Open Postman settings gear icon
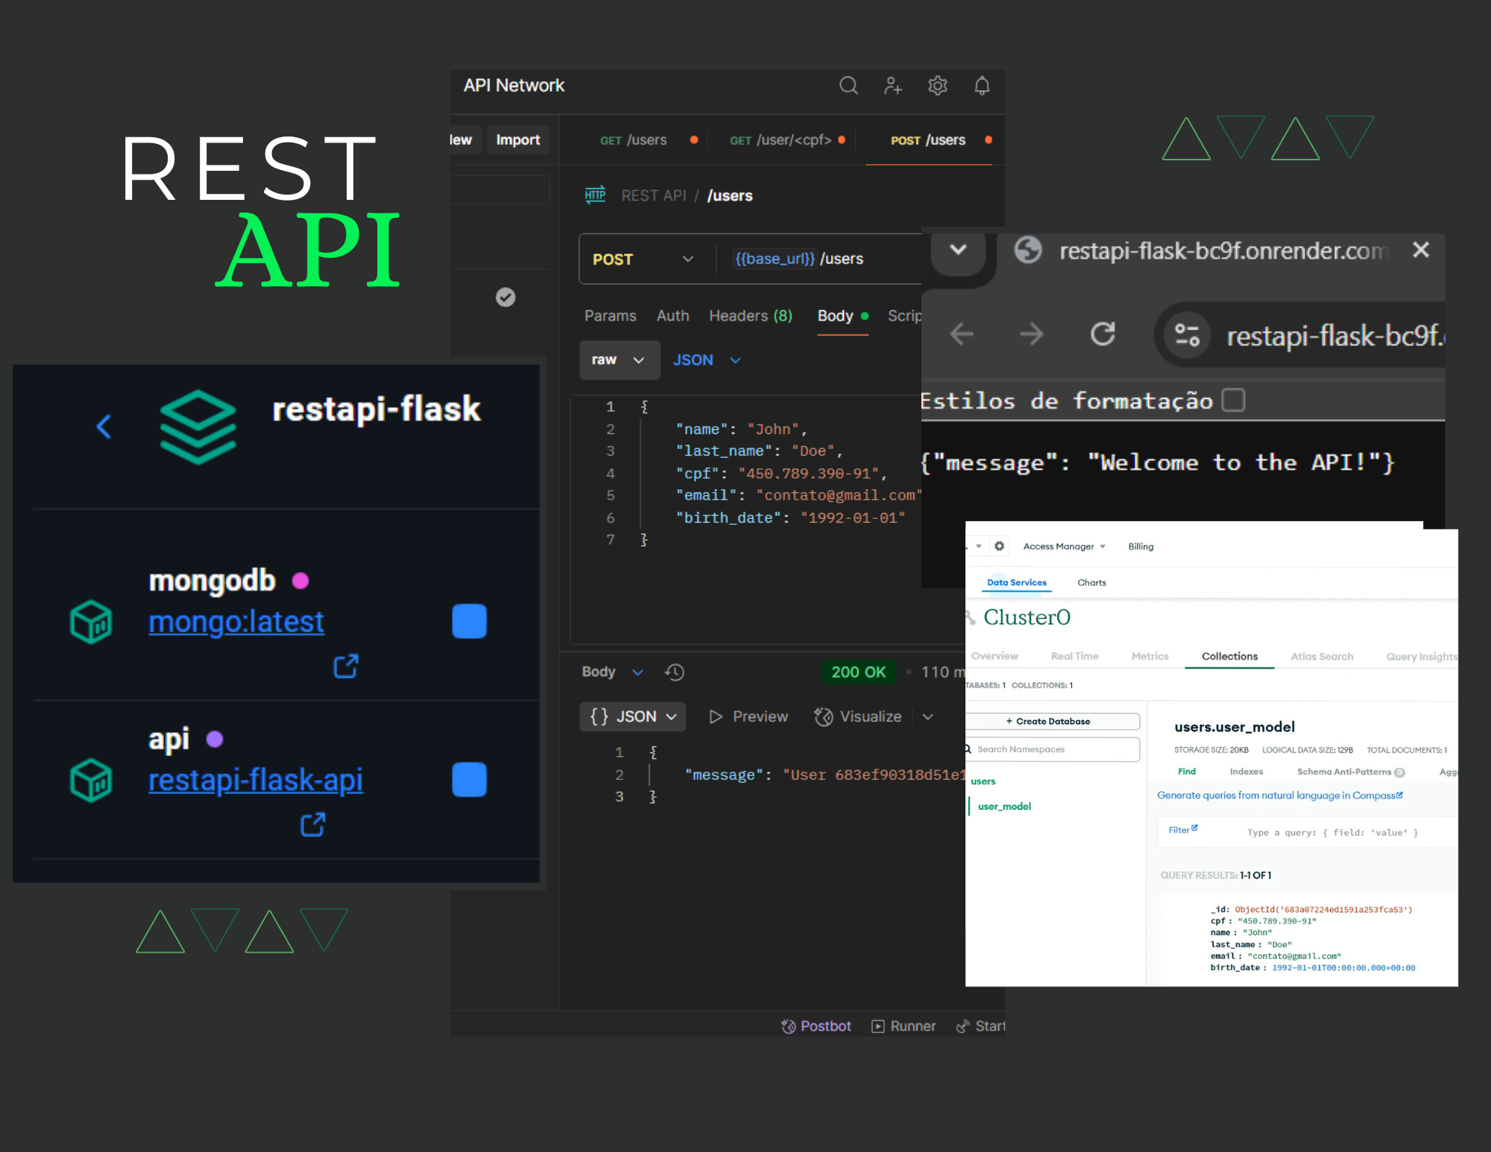The width and height of the screenshot is (1491, 1152). point(937,86)
